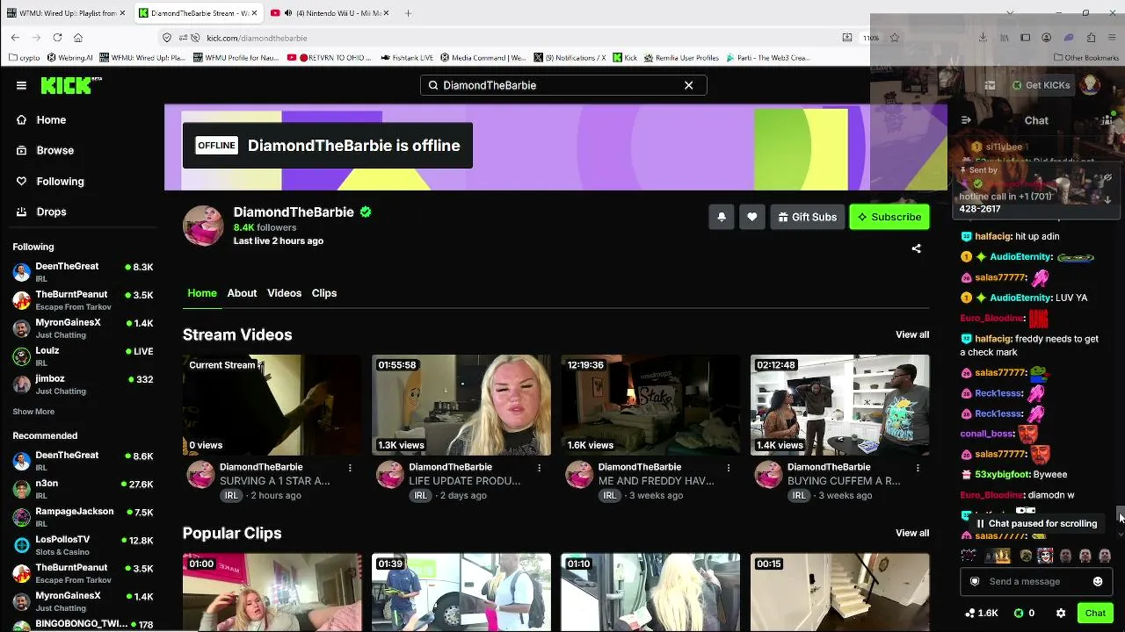
Task: Open Loulz channel in Following list
Action: coord(83,356)
